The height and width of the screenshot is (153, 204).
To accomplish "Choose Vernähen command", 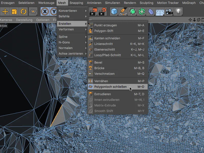I will point(118,81).
